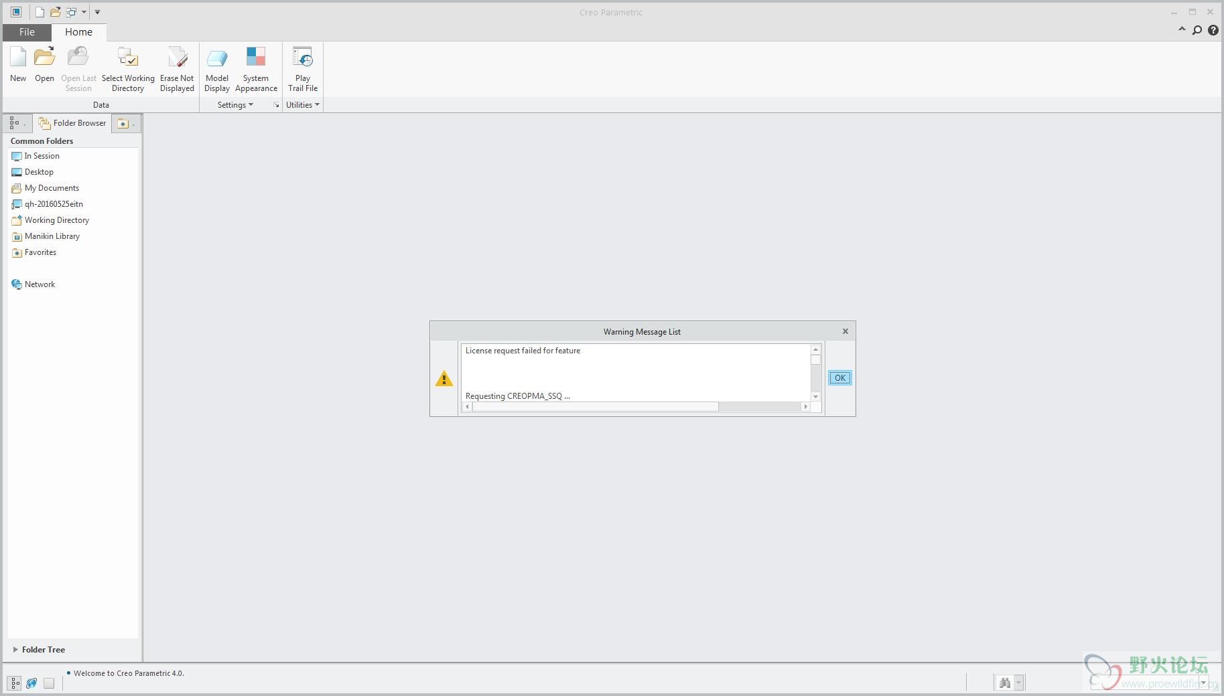Click Erase Not Displayed in the ribbon
This screenshot has height=696, width=1224.
tap(177, 70)
